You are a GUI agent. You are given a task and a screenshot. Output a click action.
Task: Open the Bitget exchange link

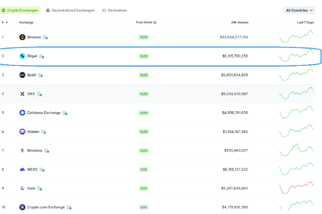[32, 56]
